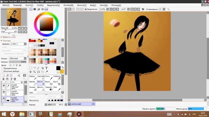Open the Режим blending mode dropdown
Viewport: 209px width, 117px height.
(25, 58)
